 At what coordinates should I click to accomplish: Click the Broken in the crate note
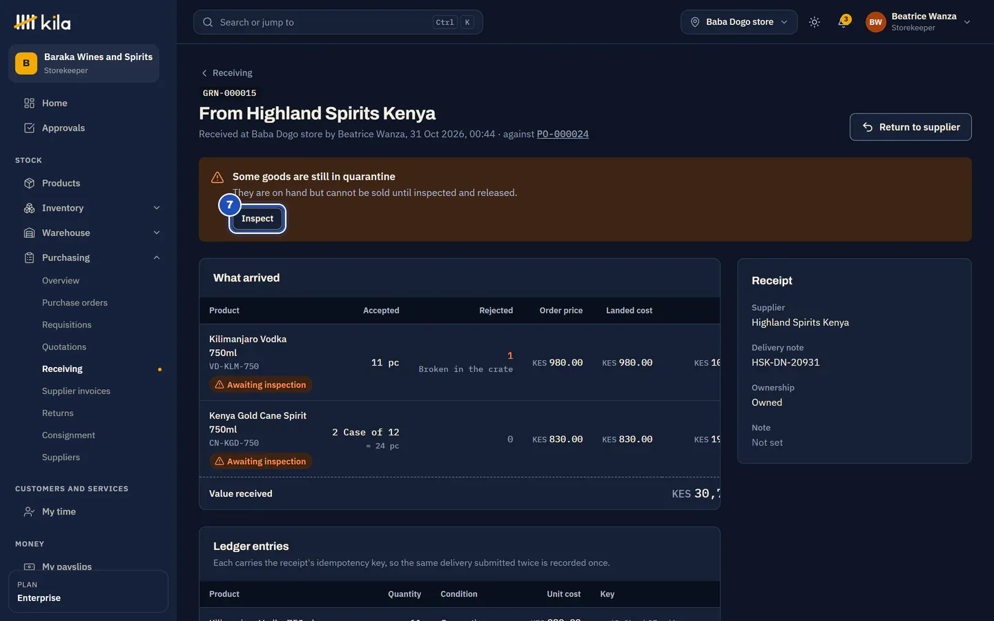click(x=466, y=370)
